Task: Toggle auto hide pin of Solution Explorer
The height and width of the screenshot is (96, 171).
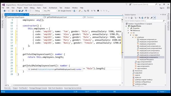Action: pos(163,15)
